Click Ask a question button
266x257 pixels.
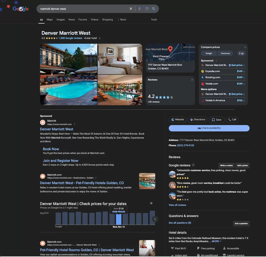[x=241, y=223]
